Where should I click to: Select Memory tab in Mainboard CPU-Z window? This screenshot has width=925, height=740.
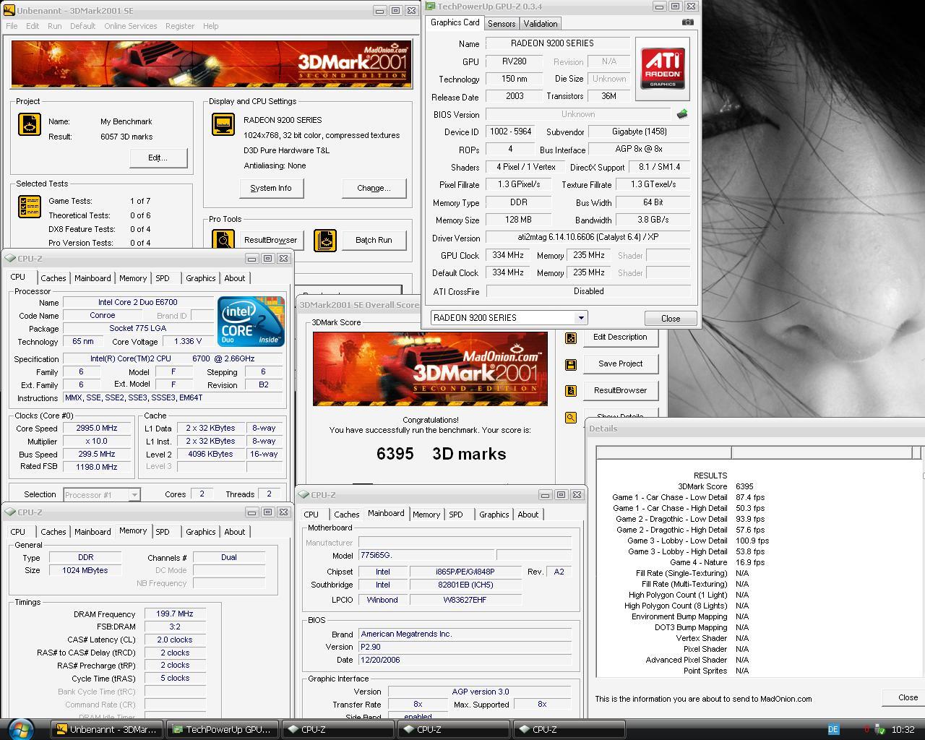pos(426,515)
